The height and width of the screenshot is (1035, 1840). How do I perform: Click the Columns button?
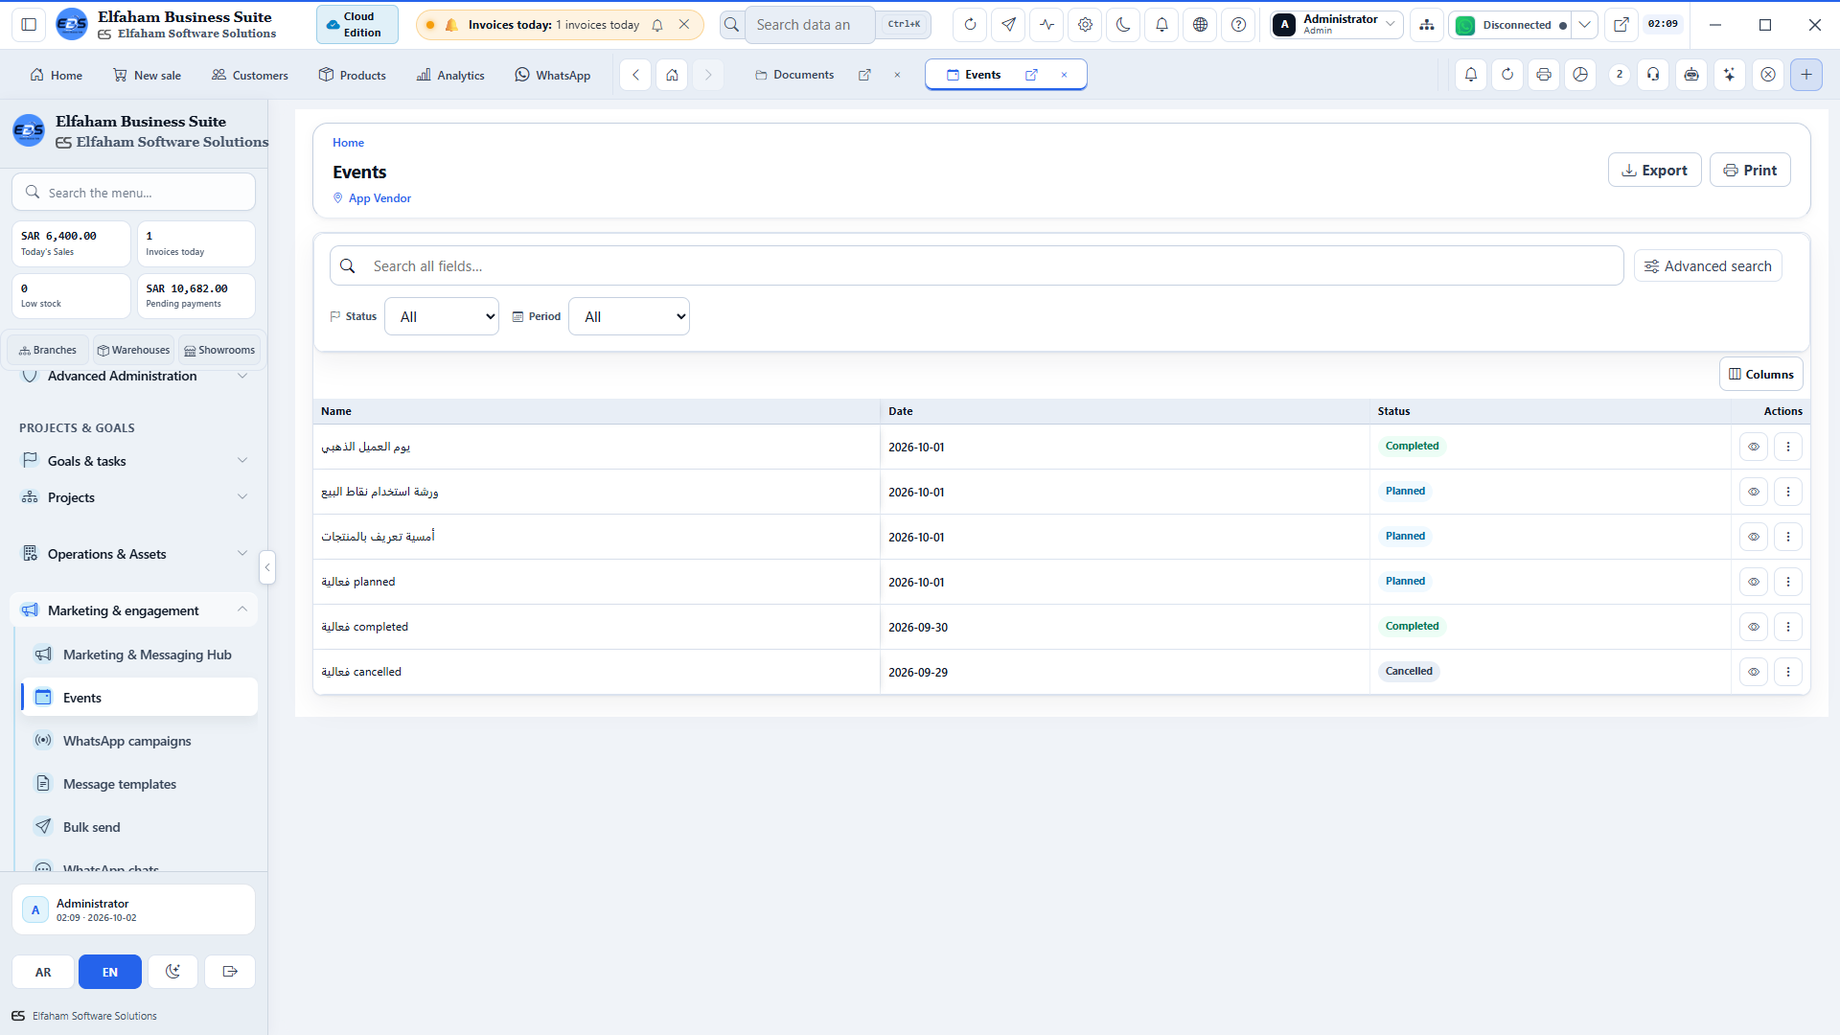pos(1760,375)
